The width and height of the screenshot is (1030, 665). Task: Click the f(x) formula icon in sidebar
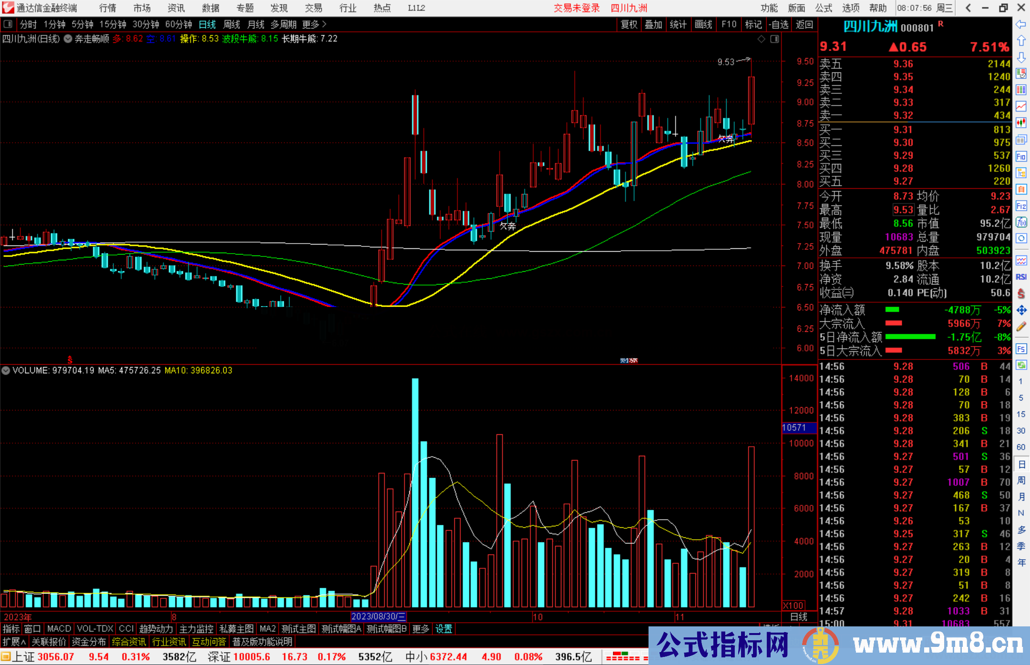tap(1021, 223)
